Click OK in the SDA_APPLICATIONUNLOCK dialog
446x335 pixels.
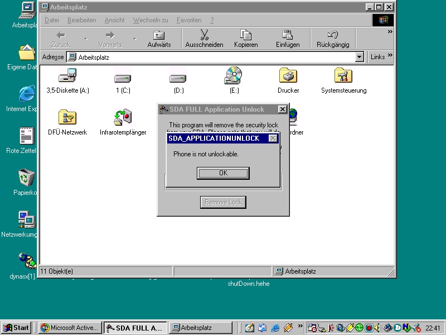(x=223, y=173)
